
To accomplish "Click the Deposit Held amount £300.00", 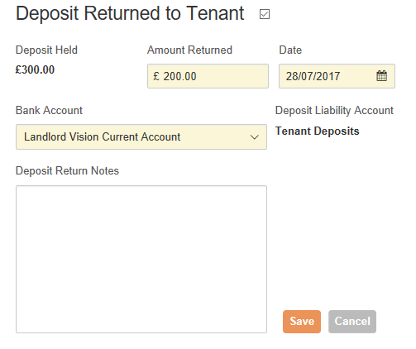I will click(x=35, y=69).
